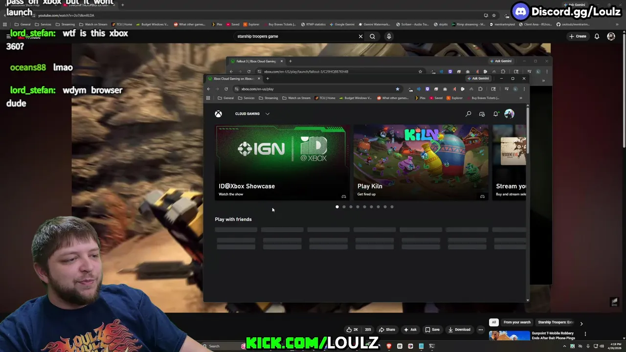
Task: Click the Share button under the video
Action: pyautogui.click(x=387, y=330)
